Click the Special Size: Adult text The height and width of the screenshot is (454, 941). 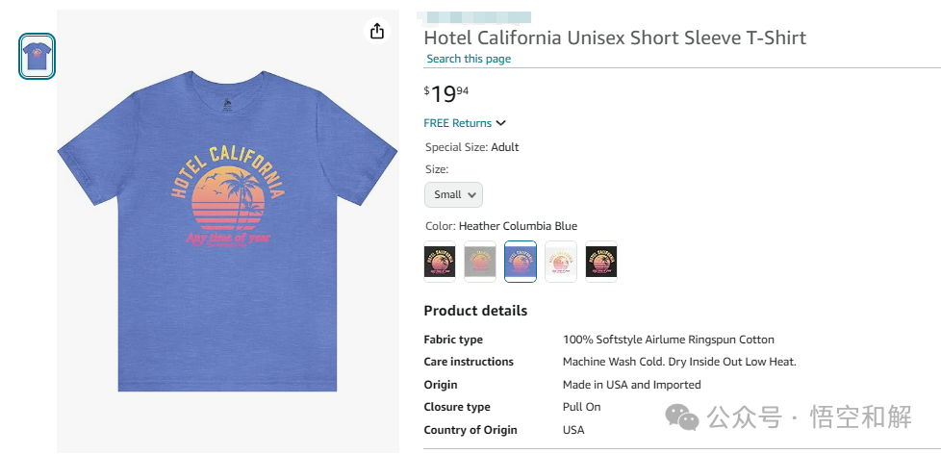click(471, 147)
